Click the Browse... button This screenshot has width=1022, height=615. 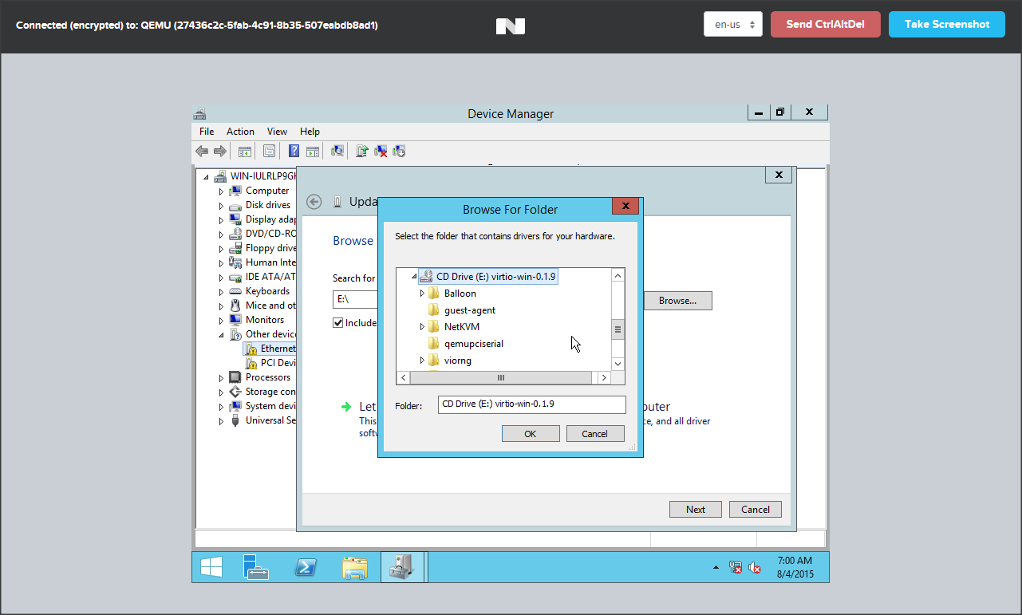click(677, 301)
